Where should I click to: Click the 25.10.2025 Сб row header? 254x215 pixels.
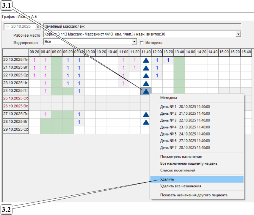[16, 99]
